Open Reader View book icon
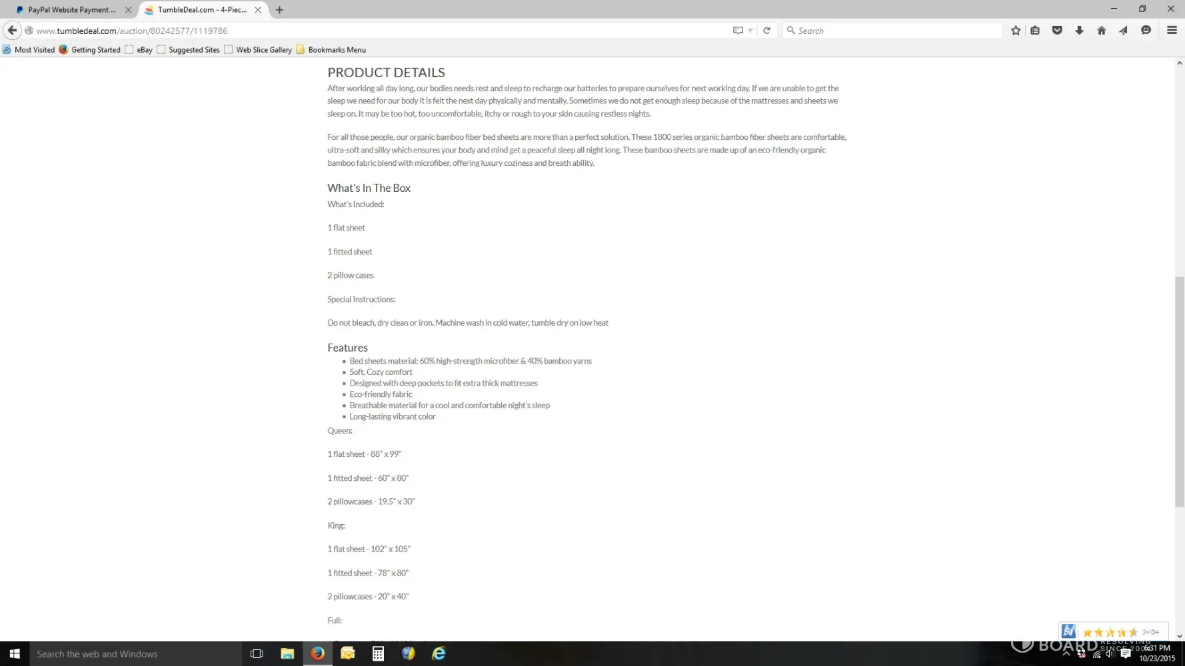The height and width of the screenshot is (666, 1185). coord(738,31)
